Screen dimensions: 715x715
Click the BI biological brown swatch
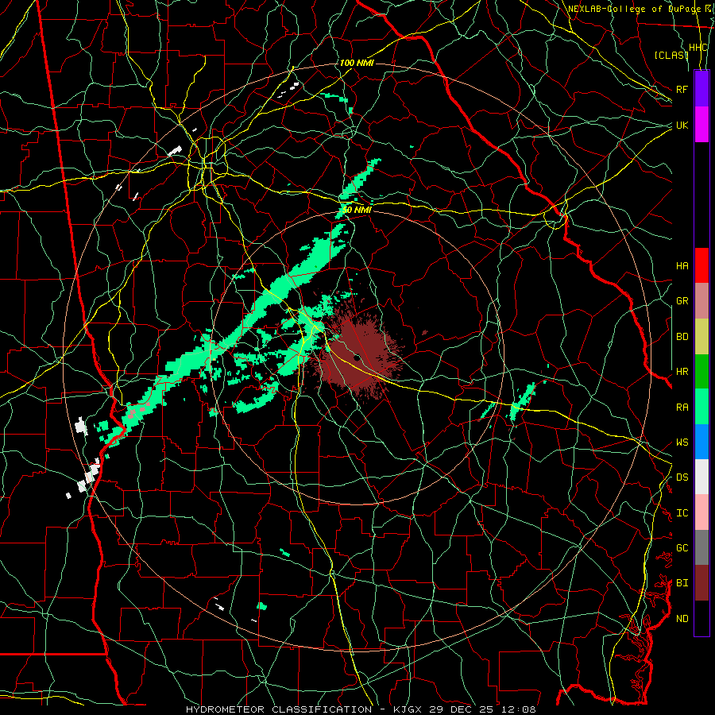(701, 583)
